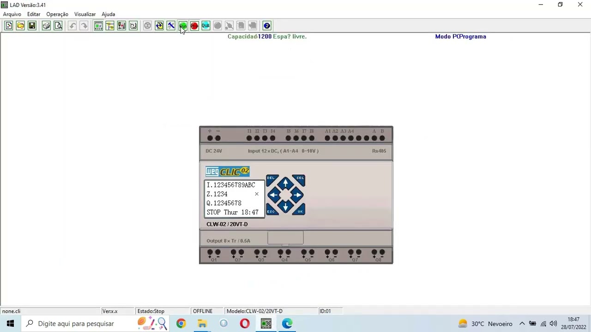Click the CLIC02 LCD display screen
This screenshot has width=591, height=332.
click(234, 199)
